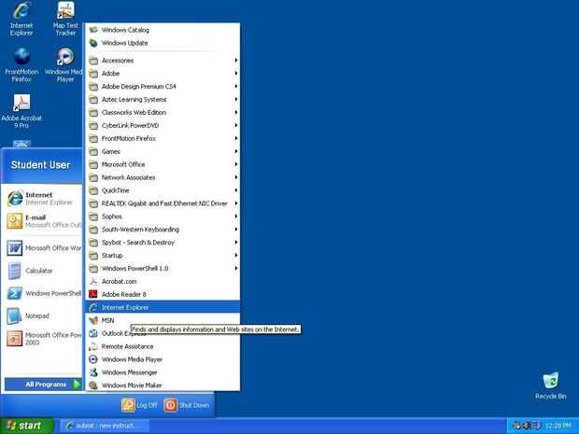
Task: Click the Windows Catalog program icon
Action: pos(93,30)
